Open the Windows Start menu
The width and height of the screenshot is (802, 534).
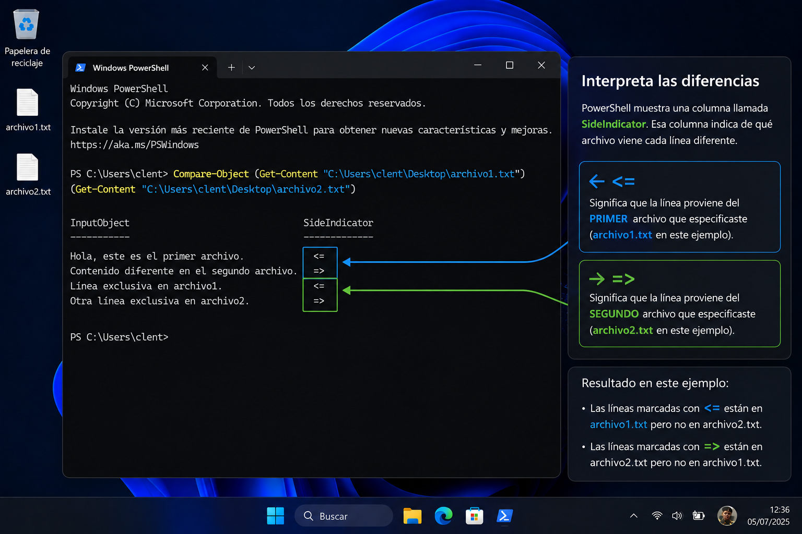tap(275, 516)
